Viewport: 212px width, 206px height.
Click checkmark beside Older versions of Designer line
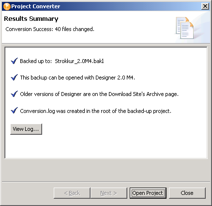point(14,94)
